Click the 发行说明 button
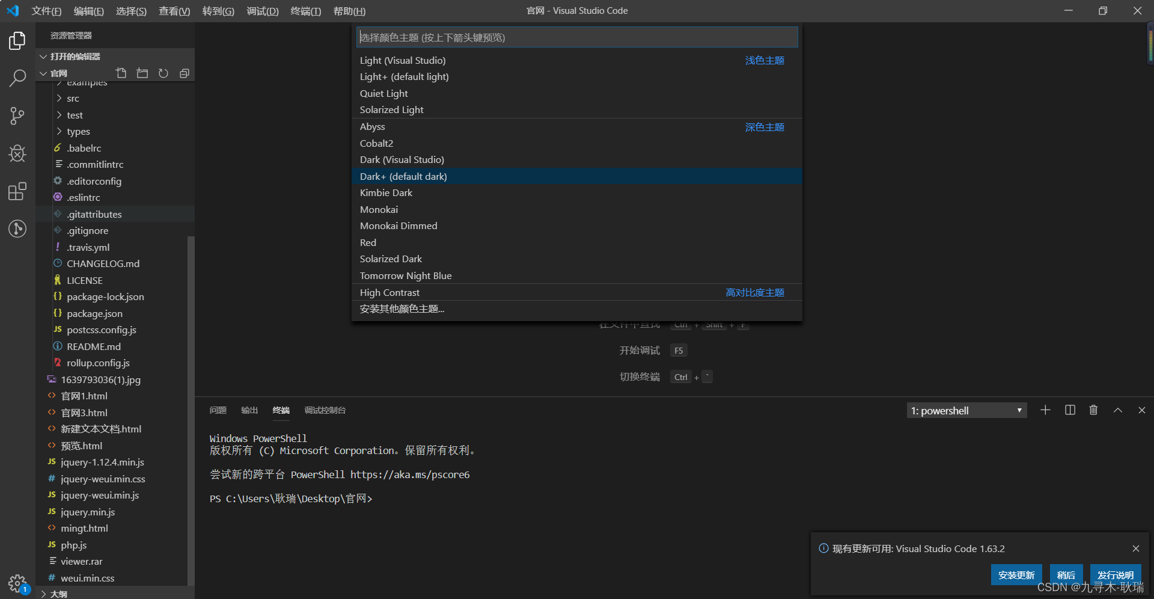 1116,575
